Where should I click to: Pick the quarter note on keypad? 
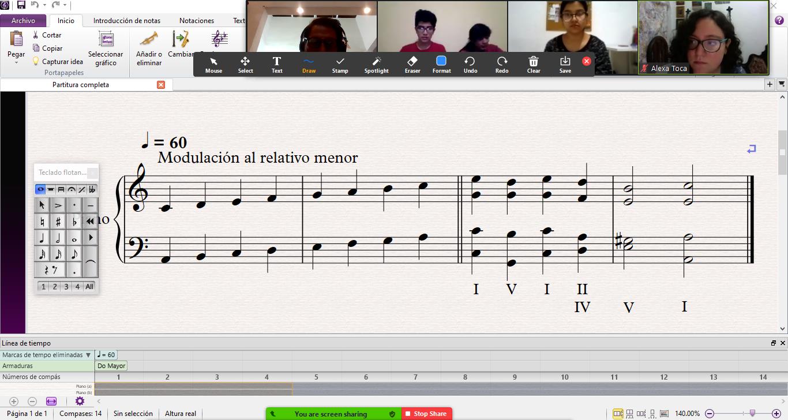pos(42,238)
